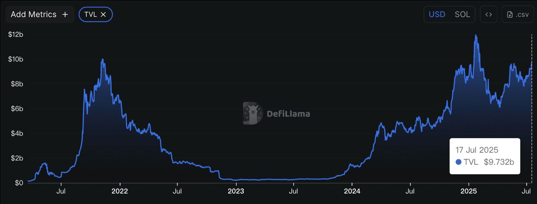The width and height of the screenshot is (537, 204).
Task: Click the $0 label on the y-axis
Action: [x=18, y=183]
